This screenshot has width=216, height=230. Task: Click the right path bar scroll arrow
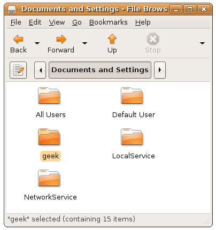pyautogui.click(x=160, y=70)
